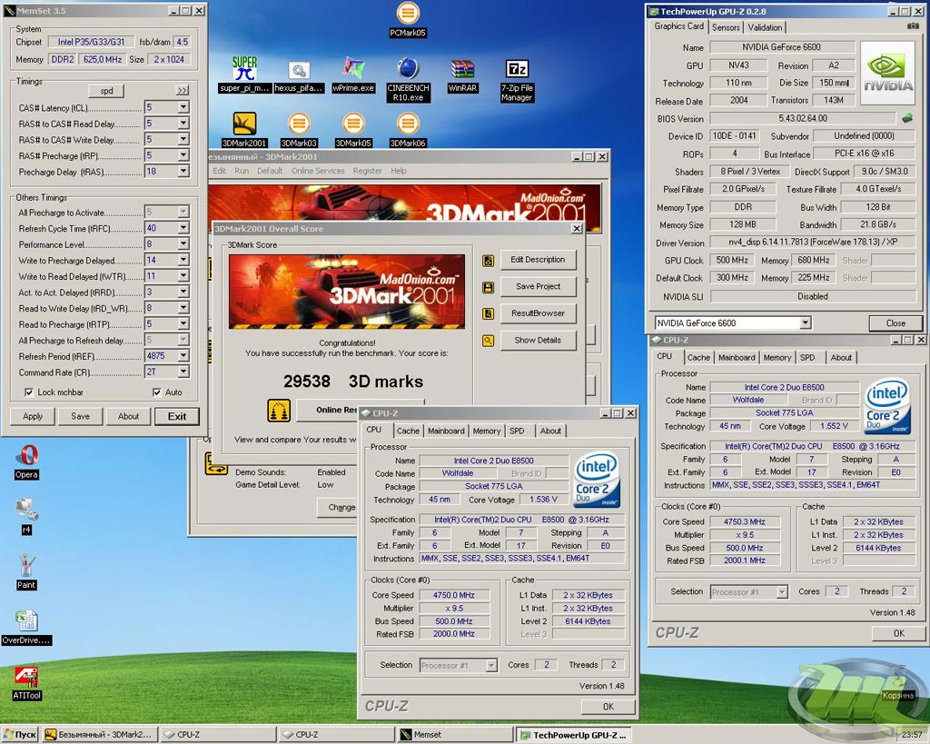Click the Refresh Period (tREF) value field
Screen dimensions: 930x744
[161, 356]
